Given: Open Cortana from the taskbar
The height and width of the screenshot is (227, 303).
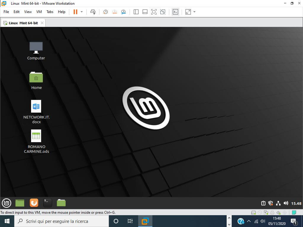Looking at the screenshot, I should point(116,221).
